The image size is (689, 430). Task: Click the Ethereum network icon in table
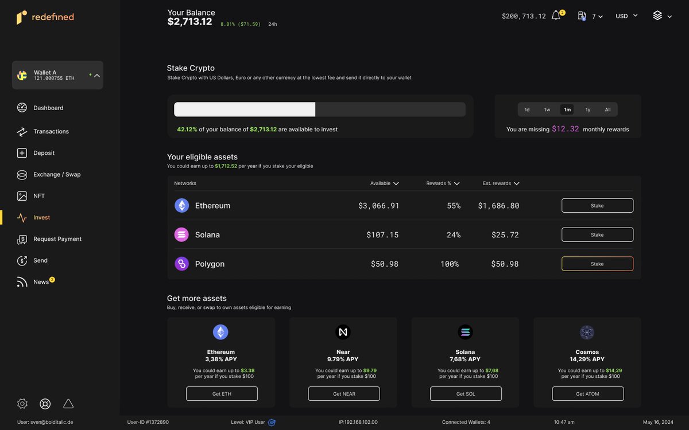coord(181,205)
